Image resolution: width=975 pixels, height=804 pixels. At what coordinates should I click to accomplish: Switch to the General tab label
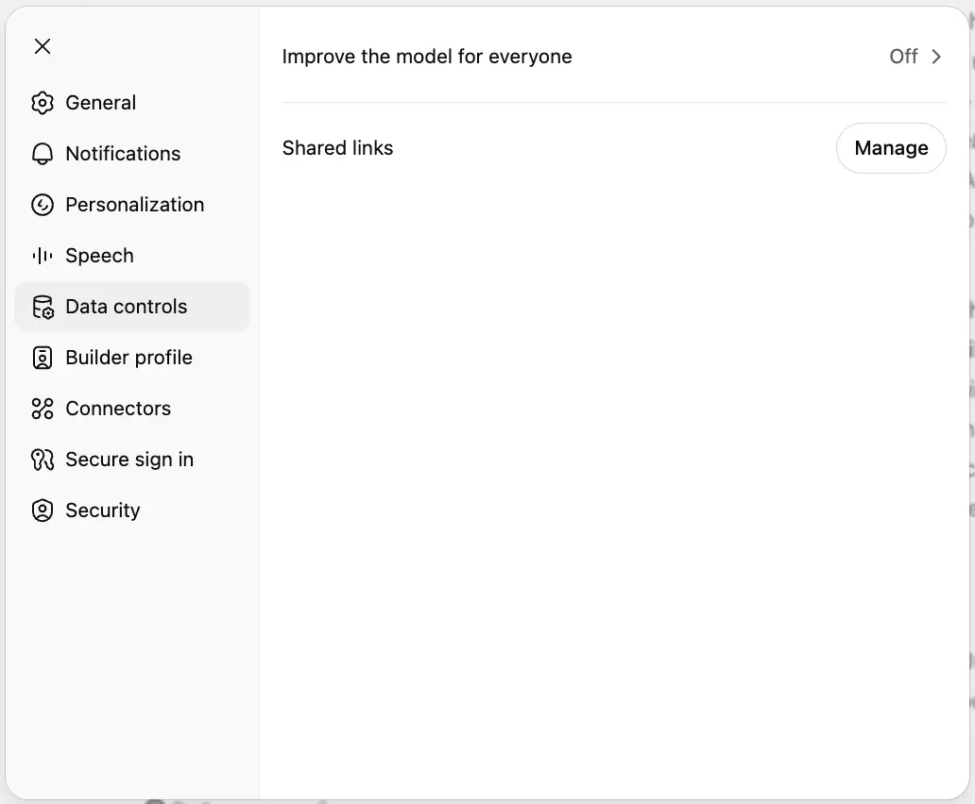[x=100, y=103]
